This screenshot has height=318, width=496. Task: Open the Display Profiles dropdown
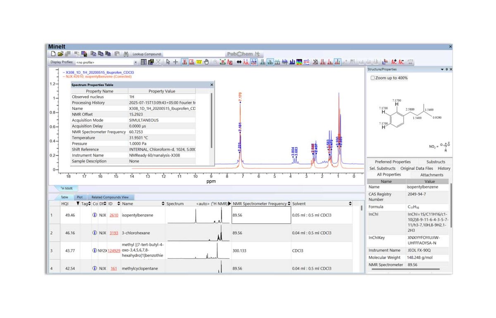(x=136, y=62)
